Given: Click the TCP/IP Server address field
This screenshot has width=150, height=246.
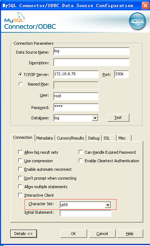Looking at the screenshot, I should coord(76,74).
